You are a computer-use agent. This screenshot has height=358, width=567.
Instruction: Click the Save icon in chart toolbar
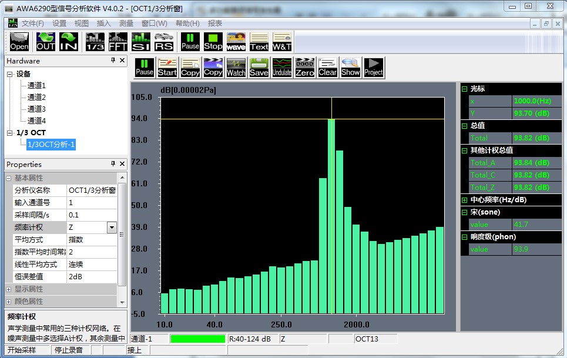tap(259, 68)
